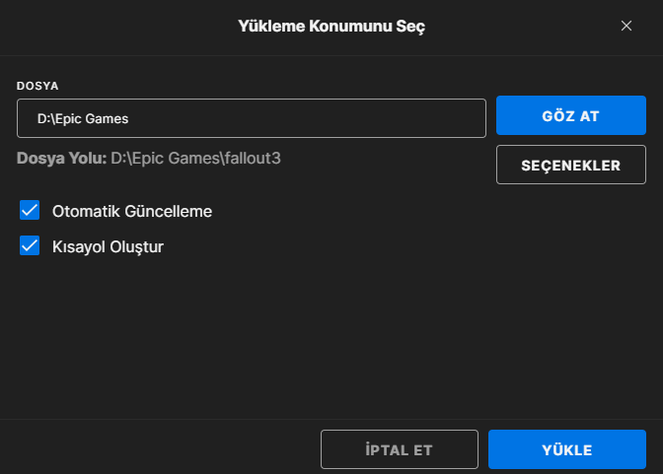Viewport: 663px width, 474px height.
Task: Place cursor at empty end of folder field
Action: pos(395,118)
